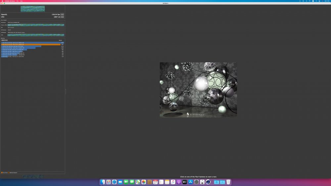
Task: Select the 4C/8T 4.40 GHz ranking row
Action: [32, 50]
